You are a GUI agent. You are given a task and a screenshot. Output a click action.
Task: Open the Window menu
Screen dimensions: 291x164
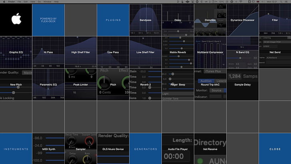click(48, 2)
